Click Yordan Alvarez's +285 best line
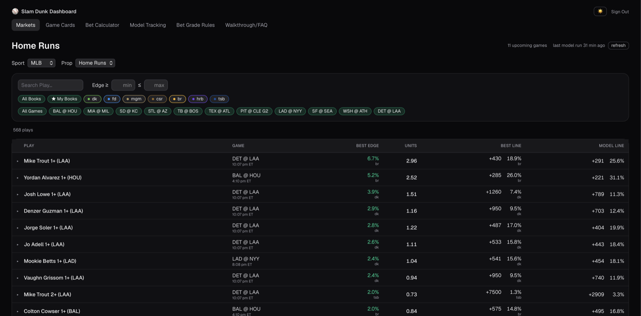 click(495, 175)
